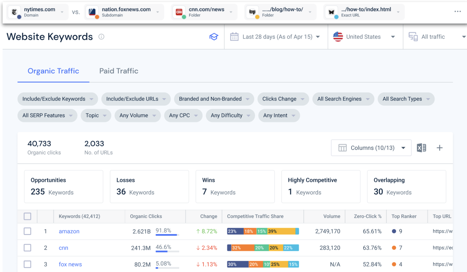Click the amazon row top URL
467x272 pixels.
[442, 231]
